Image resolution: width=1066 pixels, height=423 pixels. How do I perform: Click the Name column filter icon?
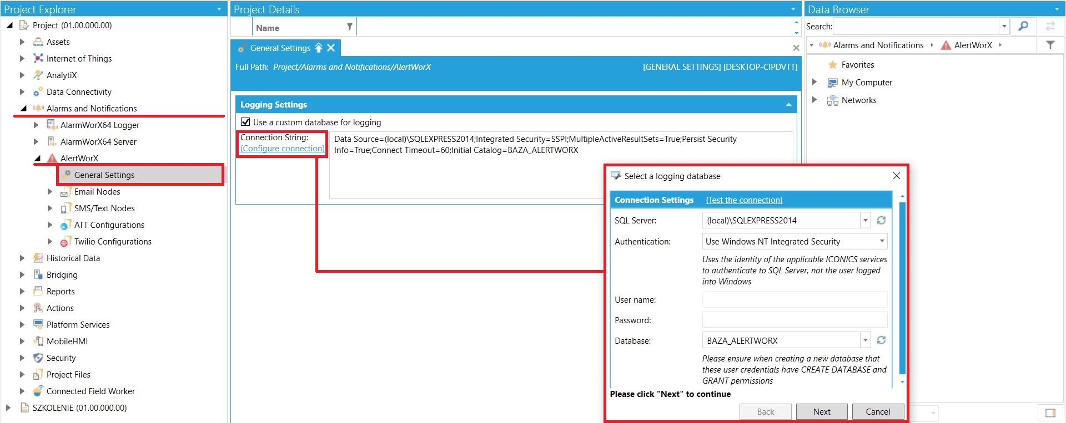click(349, 27)
